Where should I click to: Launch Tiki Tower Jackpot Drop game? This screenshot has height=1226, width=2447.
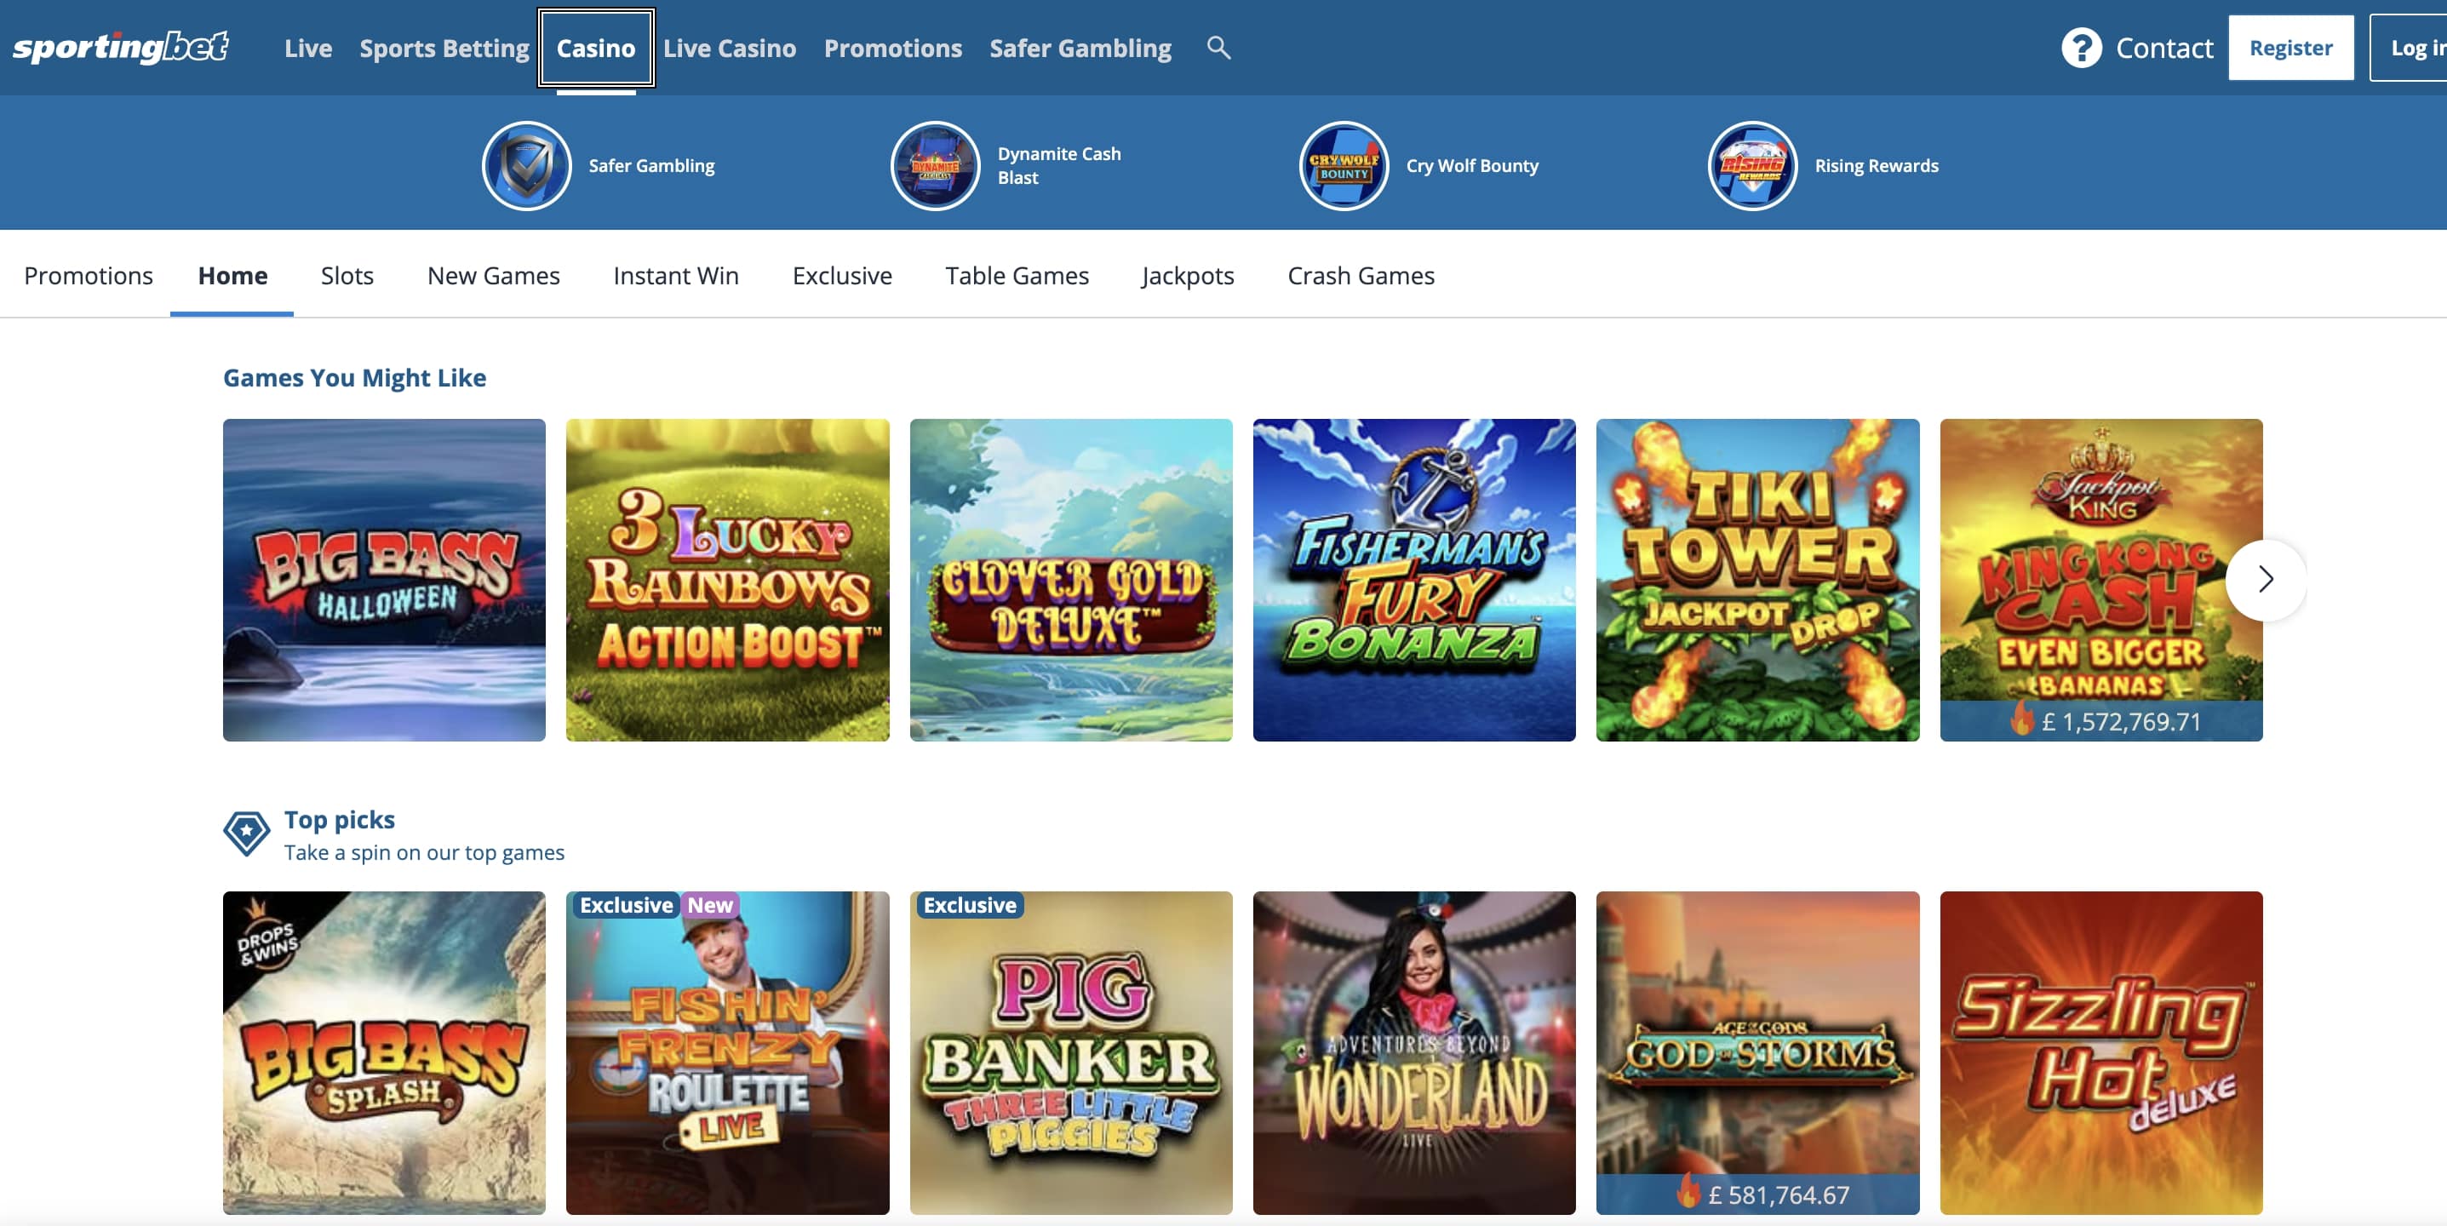click(1756, 579)
